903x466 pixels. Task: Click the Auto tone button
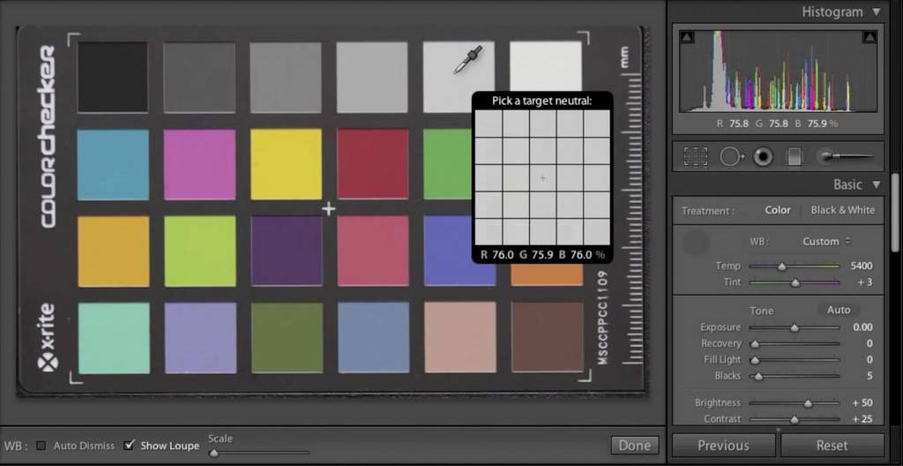839,311
